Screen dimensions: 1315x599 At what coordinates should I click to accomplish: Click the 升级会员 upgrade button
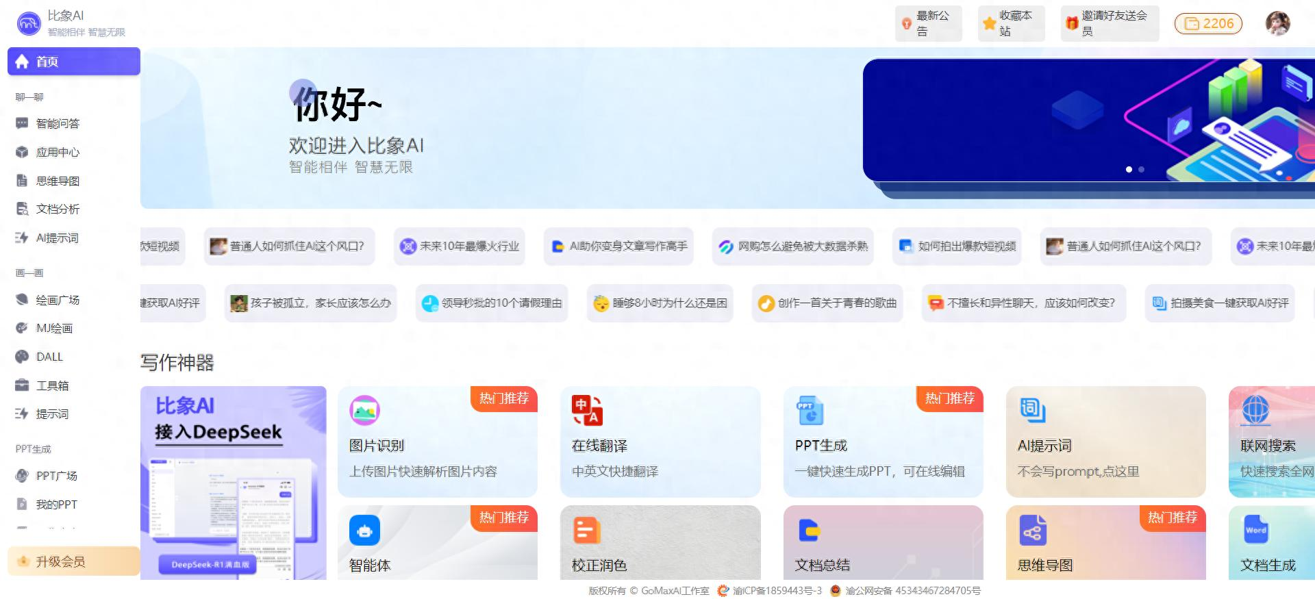coord(74,561)
